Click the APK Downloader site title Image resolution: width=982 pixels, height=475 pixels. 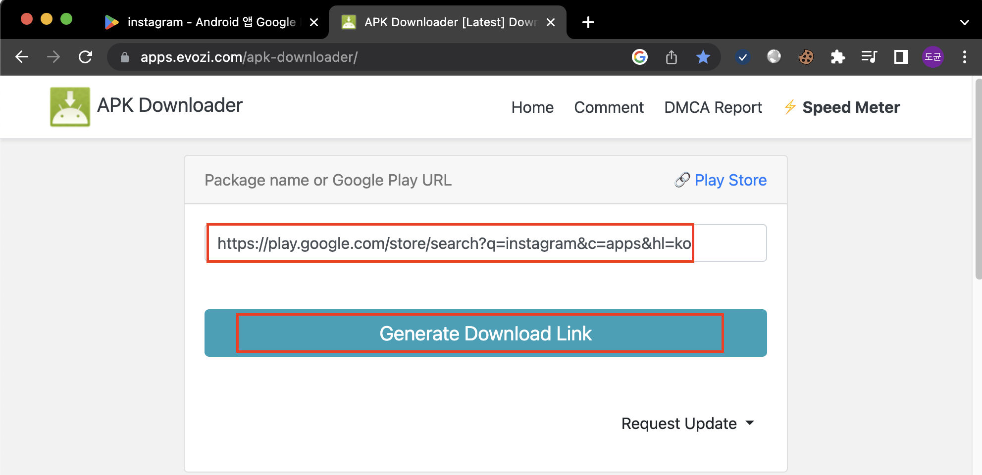(169, 105)
